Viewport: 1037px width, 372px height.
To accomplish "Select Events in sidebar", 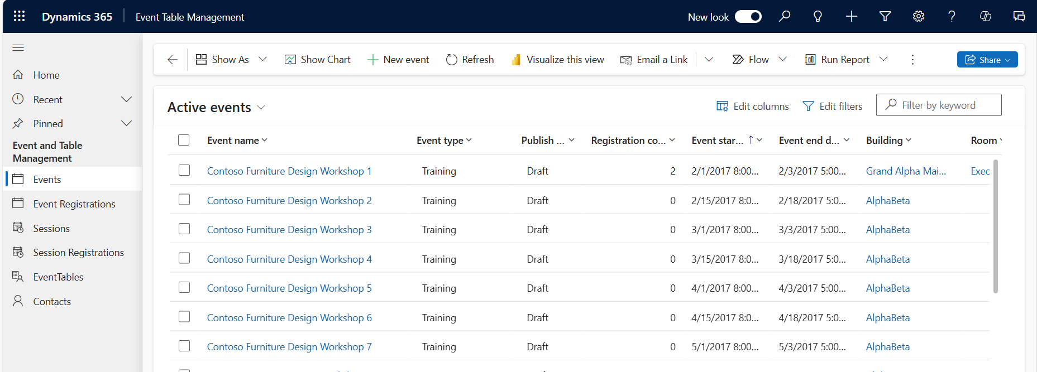I will tap(72, 179).
